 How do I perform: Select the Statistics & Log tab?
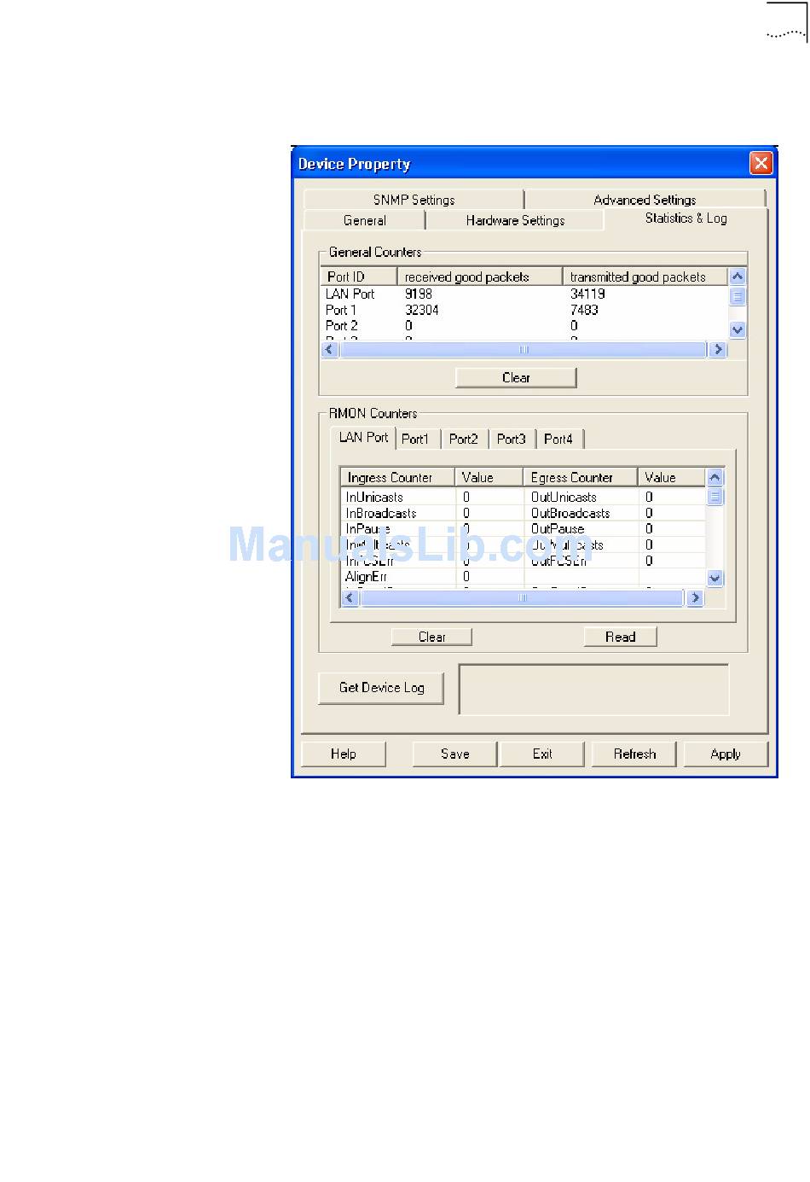tap(686, 218)
